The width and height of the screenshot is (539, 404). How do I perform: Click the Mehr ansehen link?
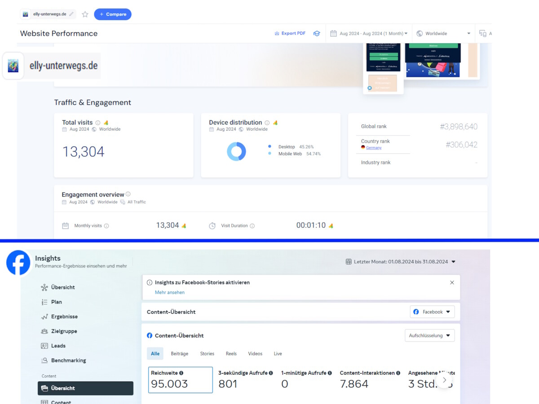(x=170, y=292)
